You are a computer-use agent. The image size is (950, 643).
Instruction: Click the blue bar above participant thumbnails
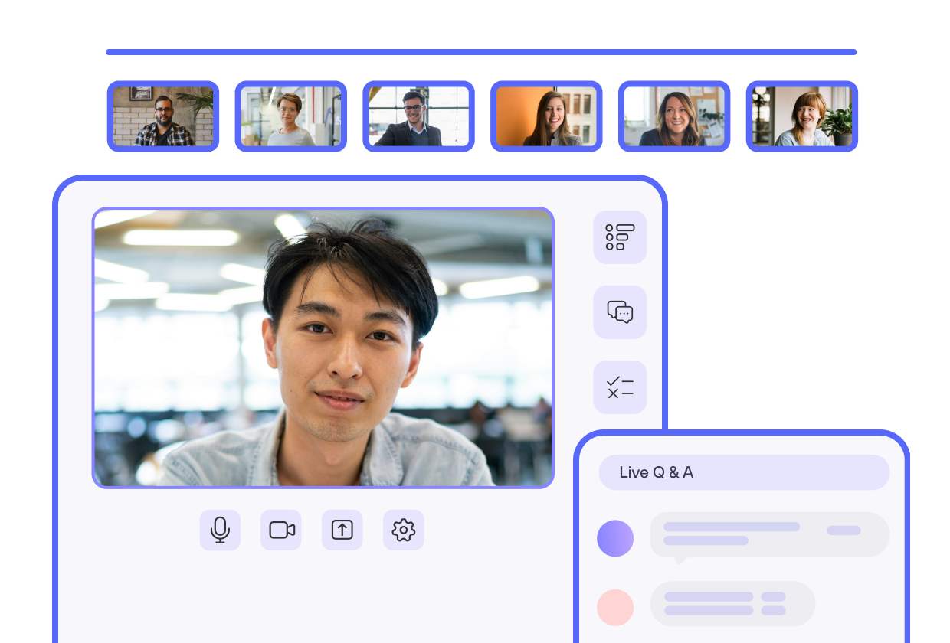pyautogui.click(x=481, y=52)
